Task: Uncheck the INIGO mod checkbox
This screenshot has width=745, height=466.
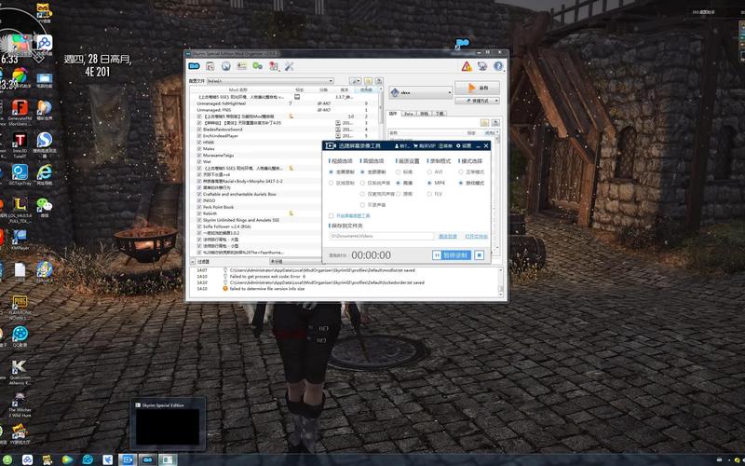Action: 199,199
